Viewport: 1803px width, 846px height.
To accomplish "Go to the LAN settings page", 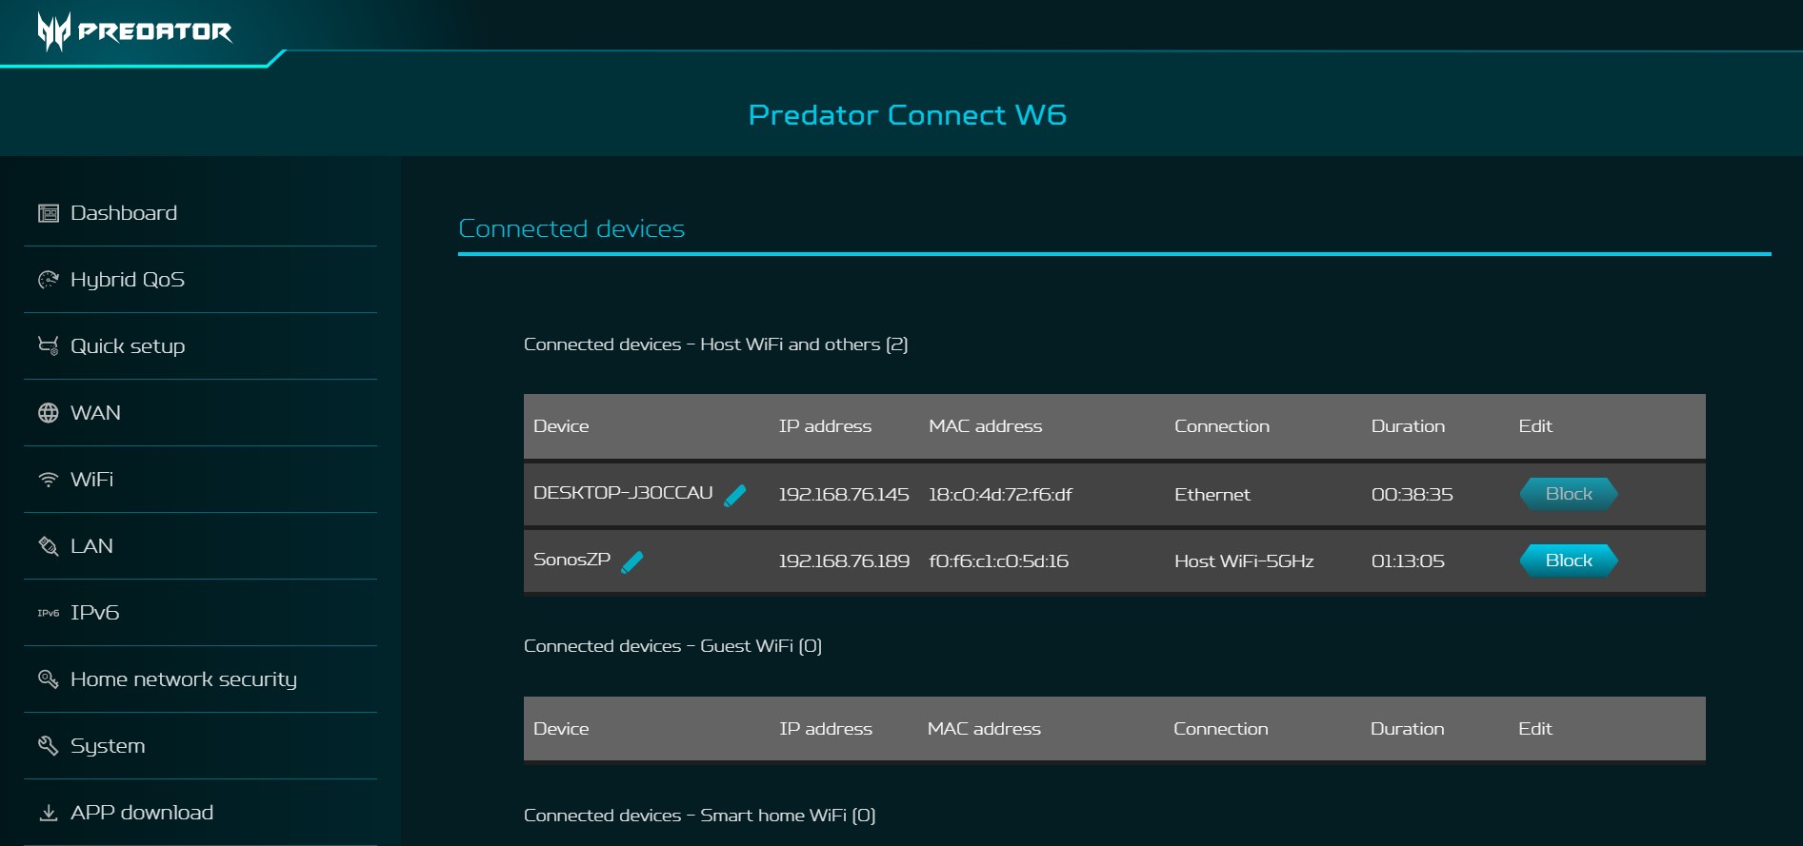I will click(x=91, y=546).
